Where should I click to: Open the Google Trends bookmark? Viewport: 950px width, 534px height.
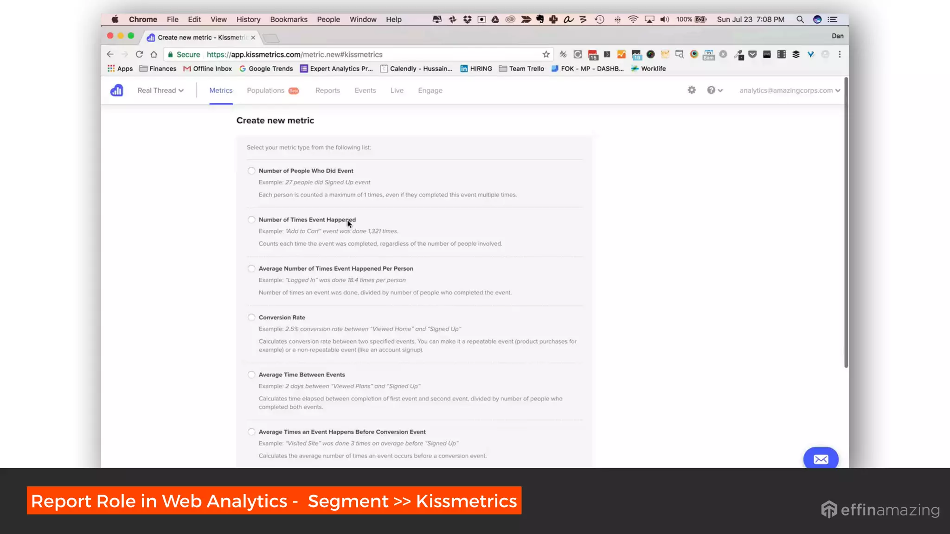(266, 69)
